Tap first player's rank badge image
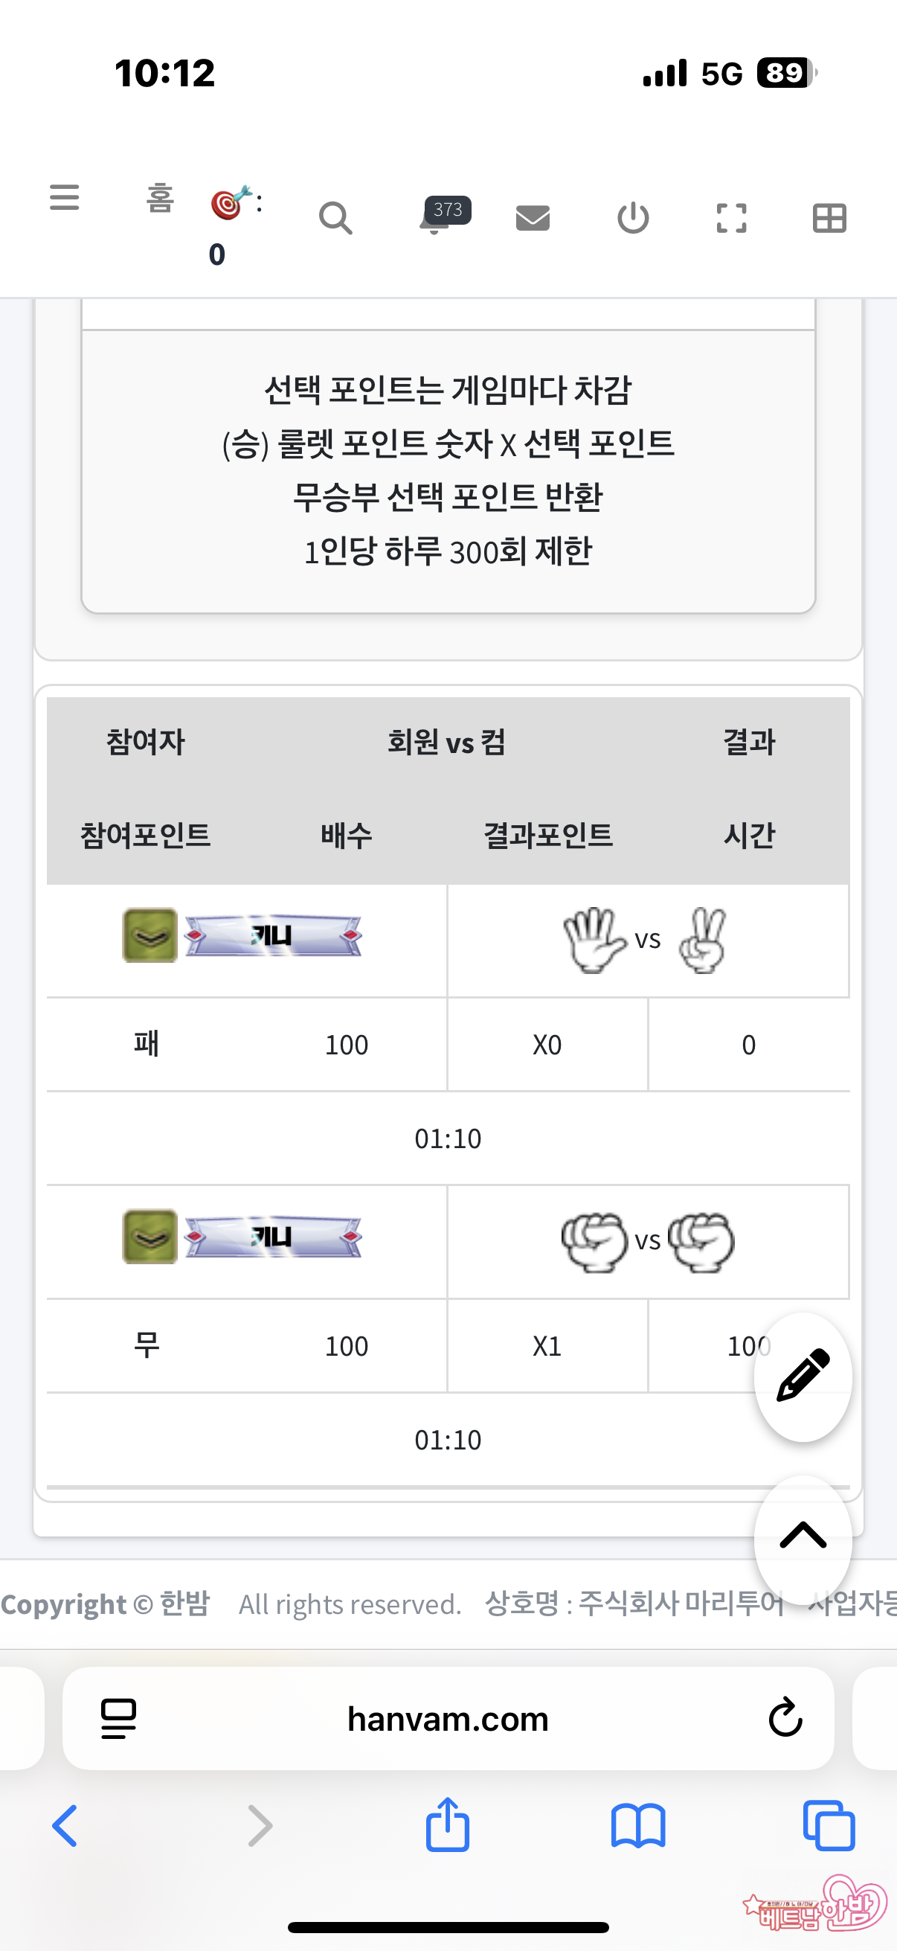 pyautogui.click(x=150, y=935)
